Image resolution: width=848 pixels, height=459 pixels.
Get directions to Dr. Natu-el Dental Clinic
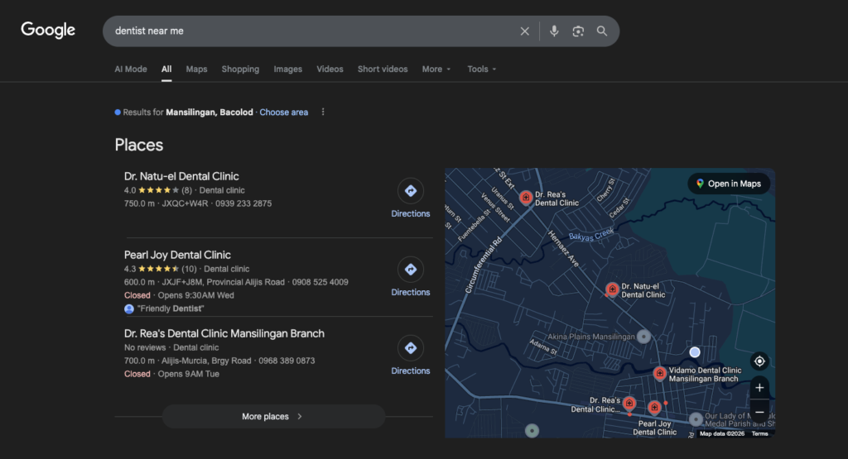point(410,198)
